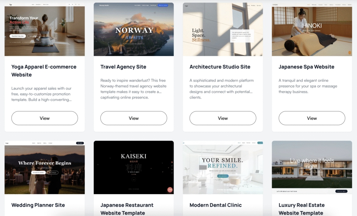Click the Japanese Spa Website title
Screen dimensions: 357x216
tap(306, 67)
